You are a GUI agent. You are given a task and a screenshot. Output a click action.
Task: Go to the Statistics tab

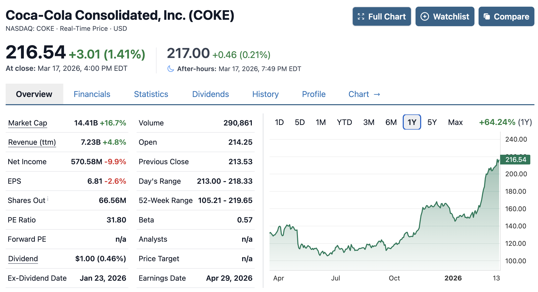click(x=151, y=94)
